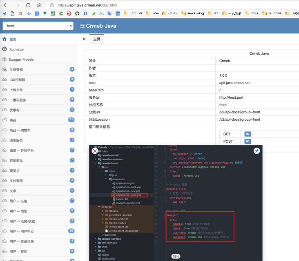This screenshot has height=261, width=299.
Task: Close the floating screenshot with the red X
Action: coord(95,151)
